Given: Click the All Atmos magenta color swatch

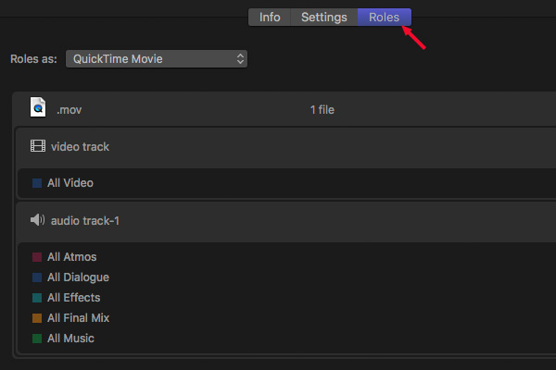Looking at the screenshot, I should (37, 257).
